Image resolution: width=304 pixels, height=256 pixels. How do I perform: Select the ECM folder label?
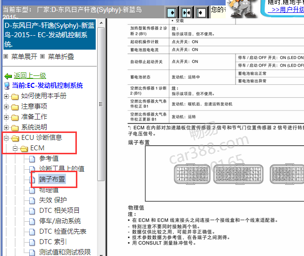[x=37, y=148]
